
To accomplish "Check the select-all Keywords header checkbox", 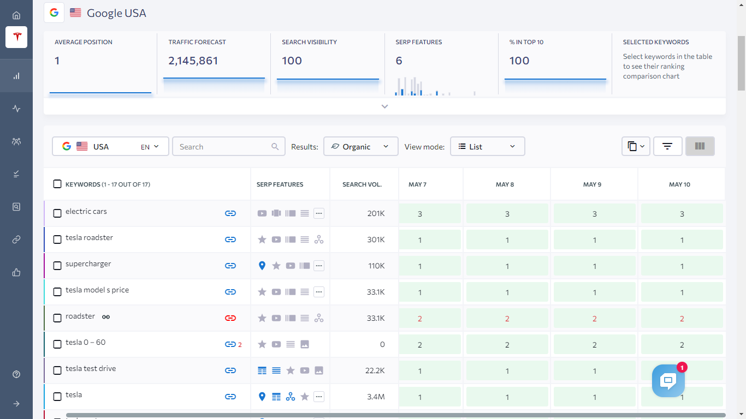I will click(x=57, y=184).
